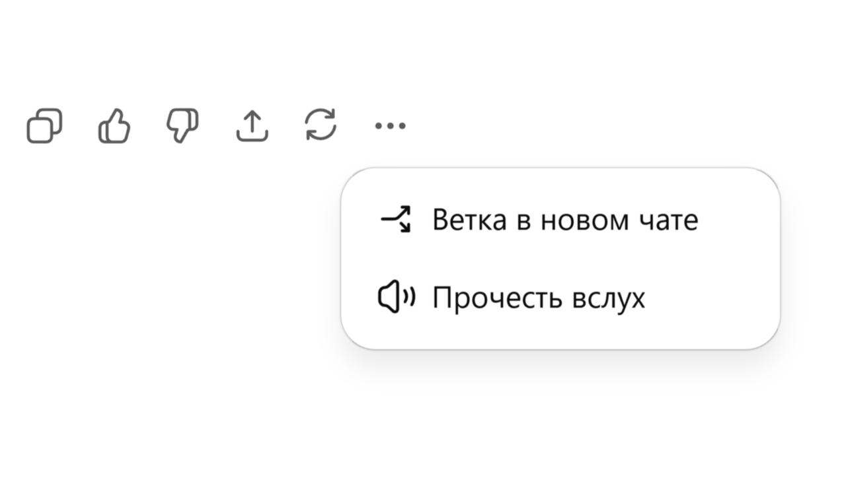The width and height of the screenshot is (846, 501).
Task: Click the share upload arrow icon
Action: [252, 125]
